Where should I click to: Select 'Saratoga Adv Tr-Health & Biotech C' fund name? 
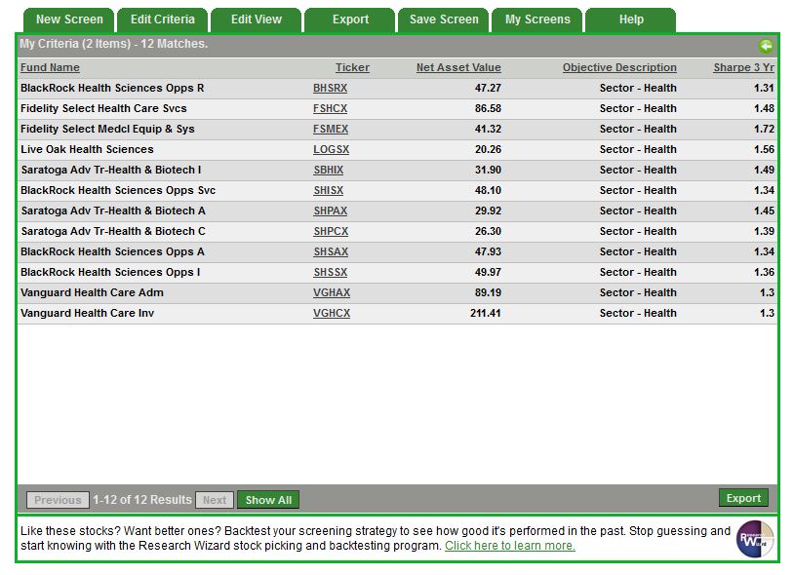click(x=113, y=232)
